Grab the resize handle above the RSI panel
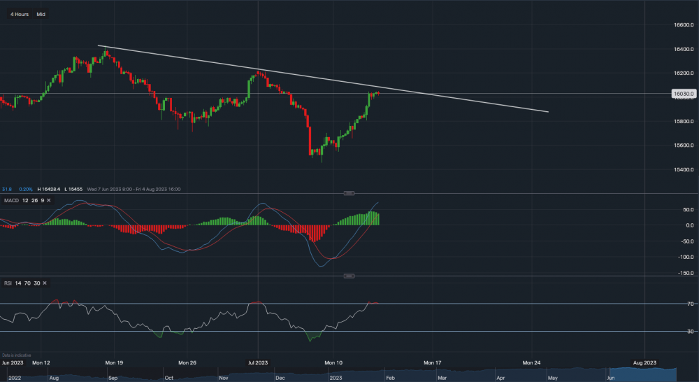 coord(348,276)
